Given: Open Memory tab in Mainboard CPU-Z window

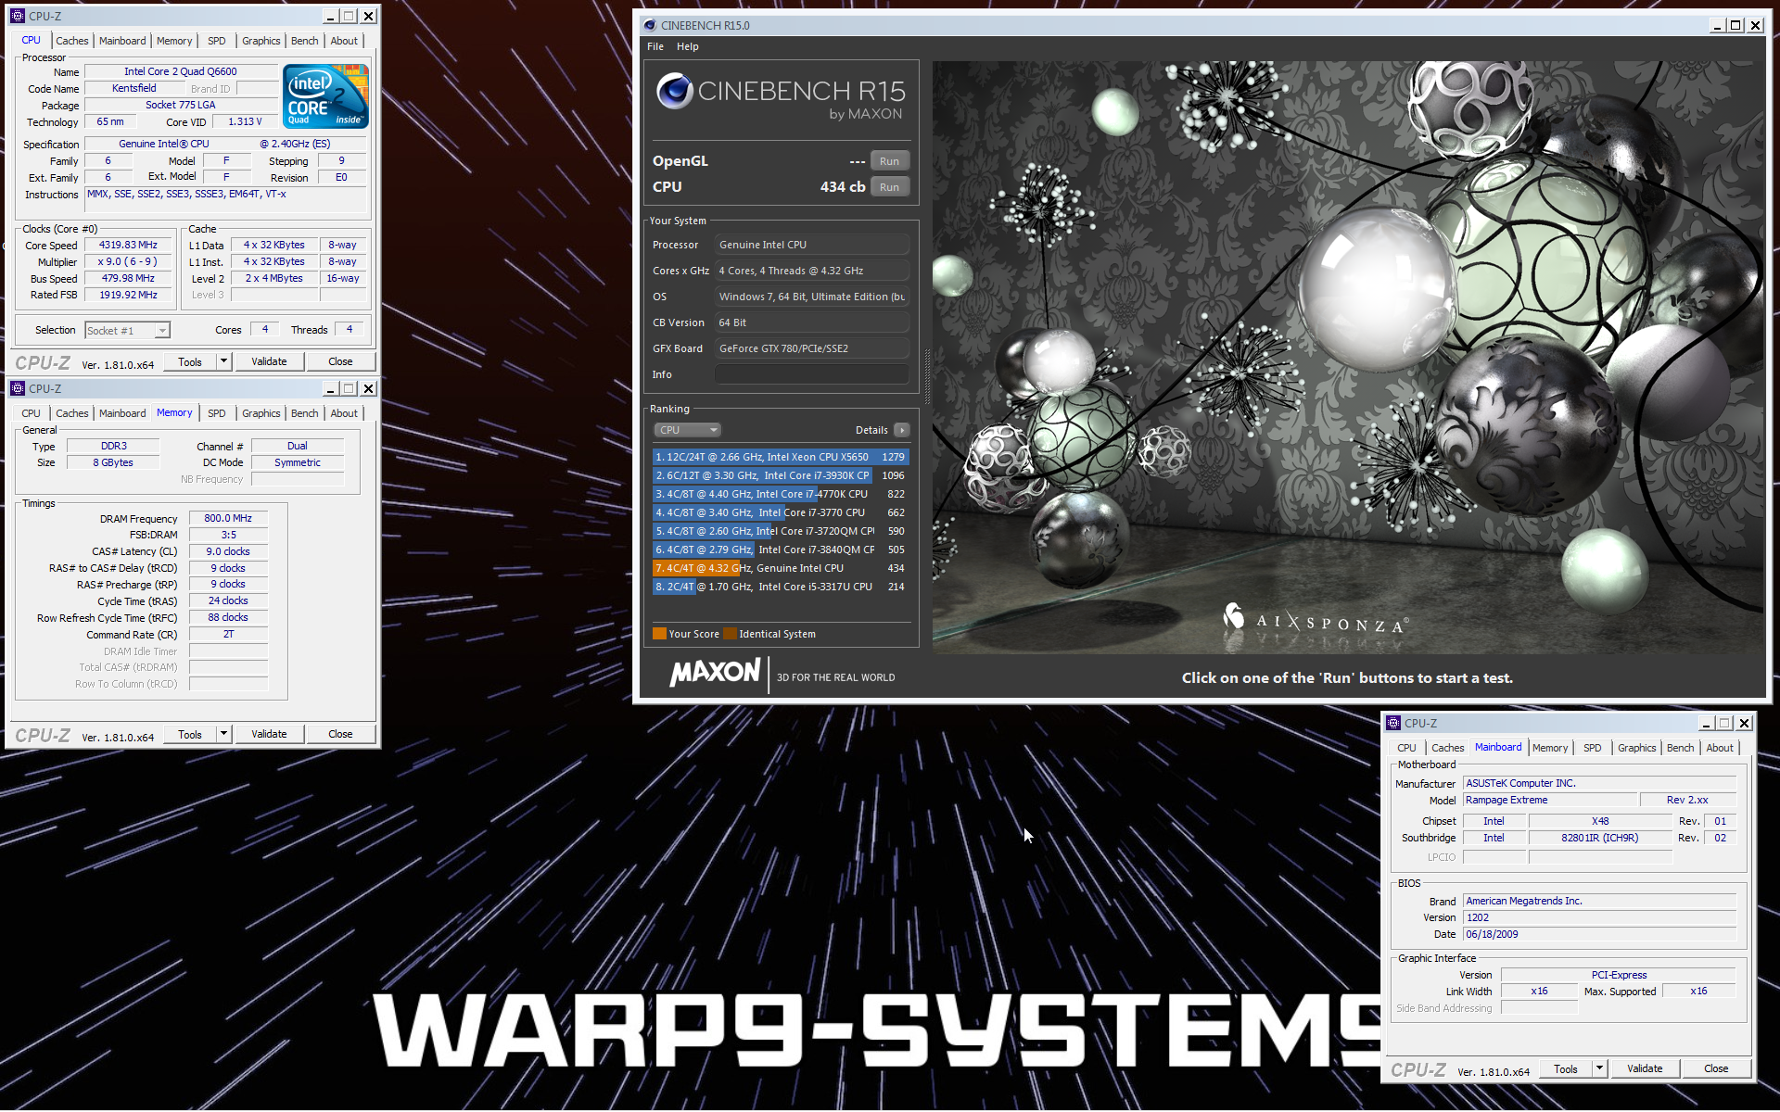Looking at the screenshot, I should tap(1550, 748).
